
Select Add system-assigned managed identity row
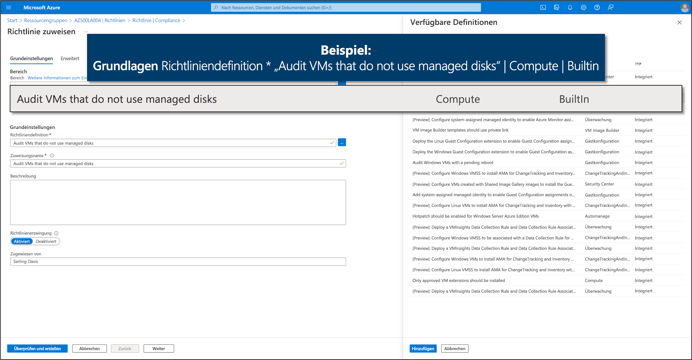(547, 195)
